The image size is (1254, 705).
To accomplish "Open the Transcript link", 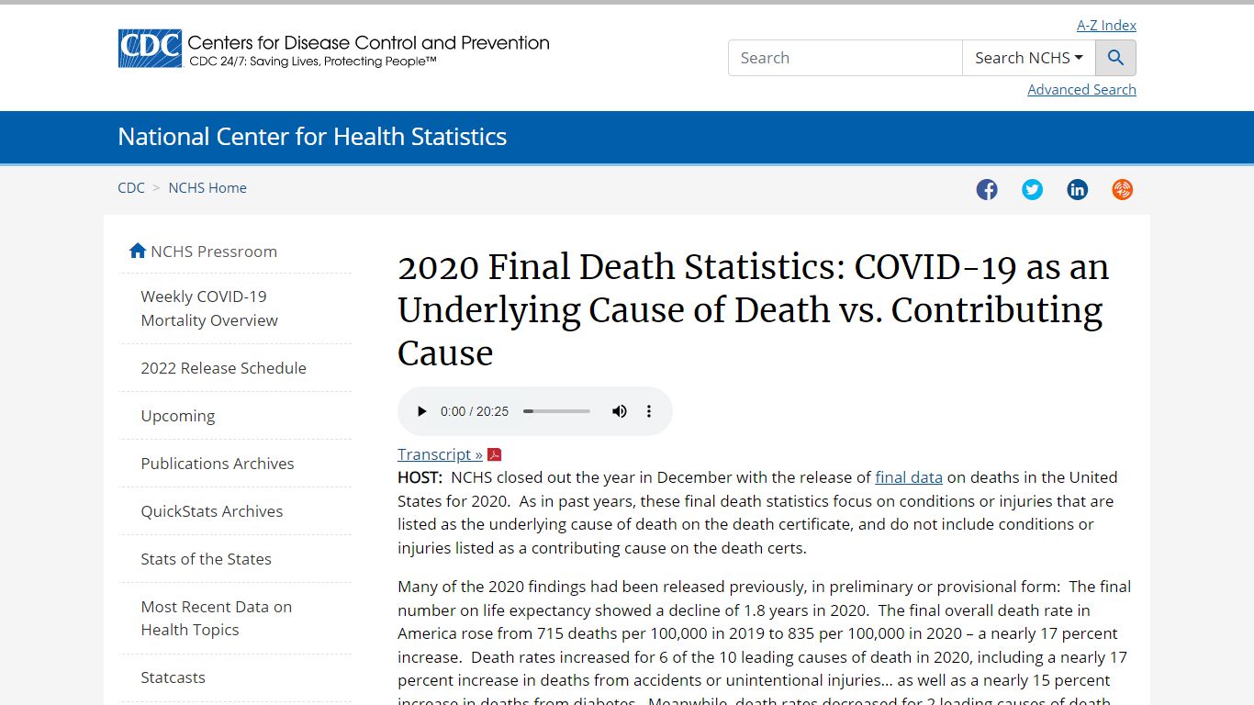I will tap(440, 454).
